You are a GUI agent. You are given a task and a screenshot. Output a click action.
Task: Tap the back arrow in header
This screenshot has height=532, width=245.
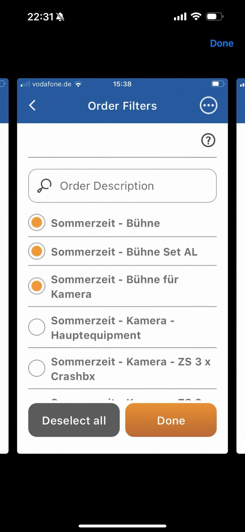[32, 105]
